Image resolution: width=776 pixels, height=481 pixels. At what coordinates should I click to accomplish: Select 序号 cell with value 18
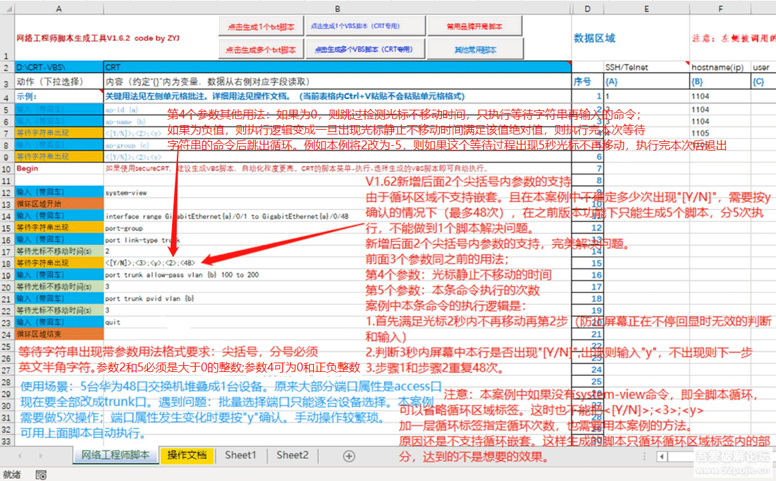(x=587, y=298)
